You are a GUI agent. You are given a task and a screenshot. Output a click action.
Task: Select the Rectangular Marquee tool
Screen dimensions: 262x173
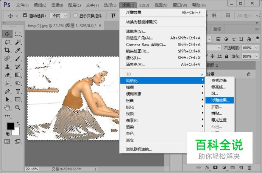[x=18, y=34]
